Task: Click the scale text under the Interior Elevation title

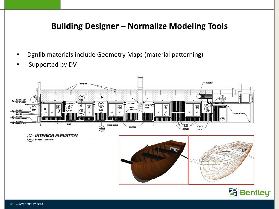Action: 45,140
